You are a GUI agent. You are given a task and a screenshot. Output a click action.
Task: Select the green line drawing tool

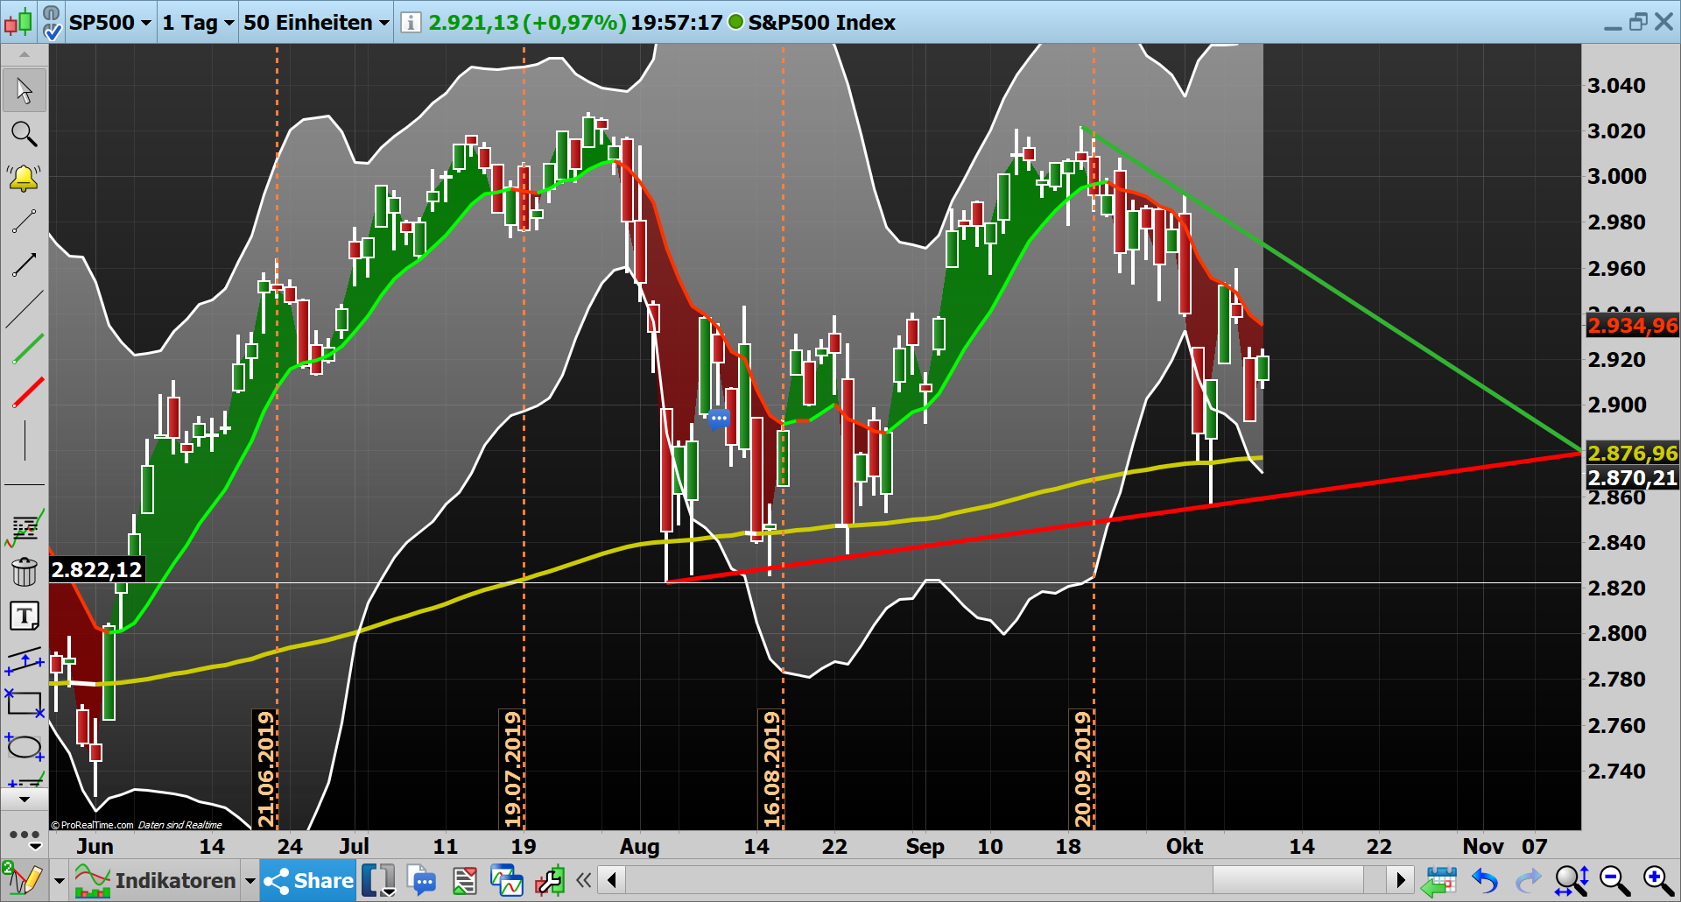coord(27,349)
